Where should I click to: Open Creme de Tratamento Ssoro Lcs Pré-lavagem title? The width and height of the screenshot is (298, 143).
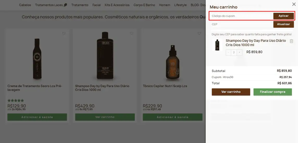[x=35, y=88]
